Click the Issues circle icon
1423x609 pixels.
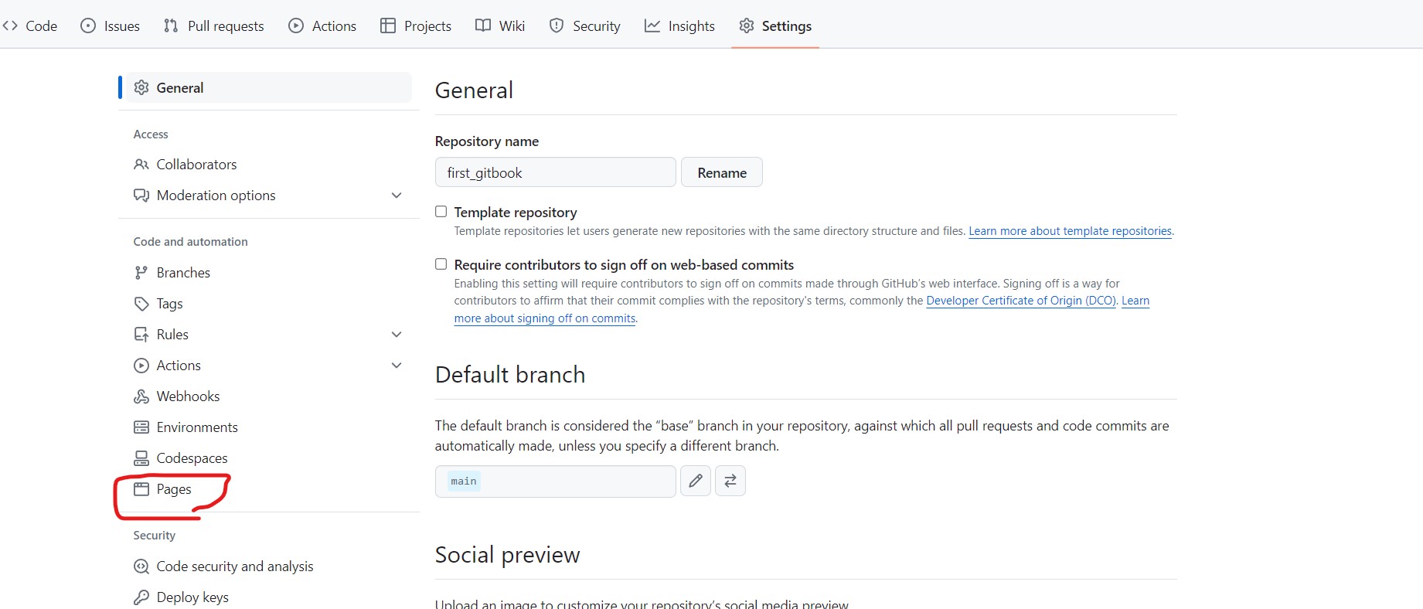coord(88,26)
